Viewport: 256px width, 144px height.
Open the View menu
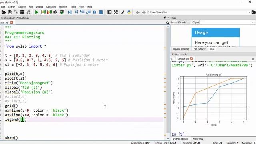(x=82, y=7)
